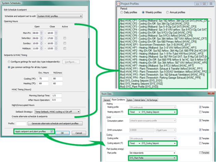This screenshot has width=216, height=162.
Task: Click the Prefix input field
Action: pos(21,123)
